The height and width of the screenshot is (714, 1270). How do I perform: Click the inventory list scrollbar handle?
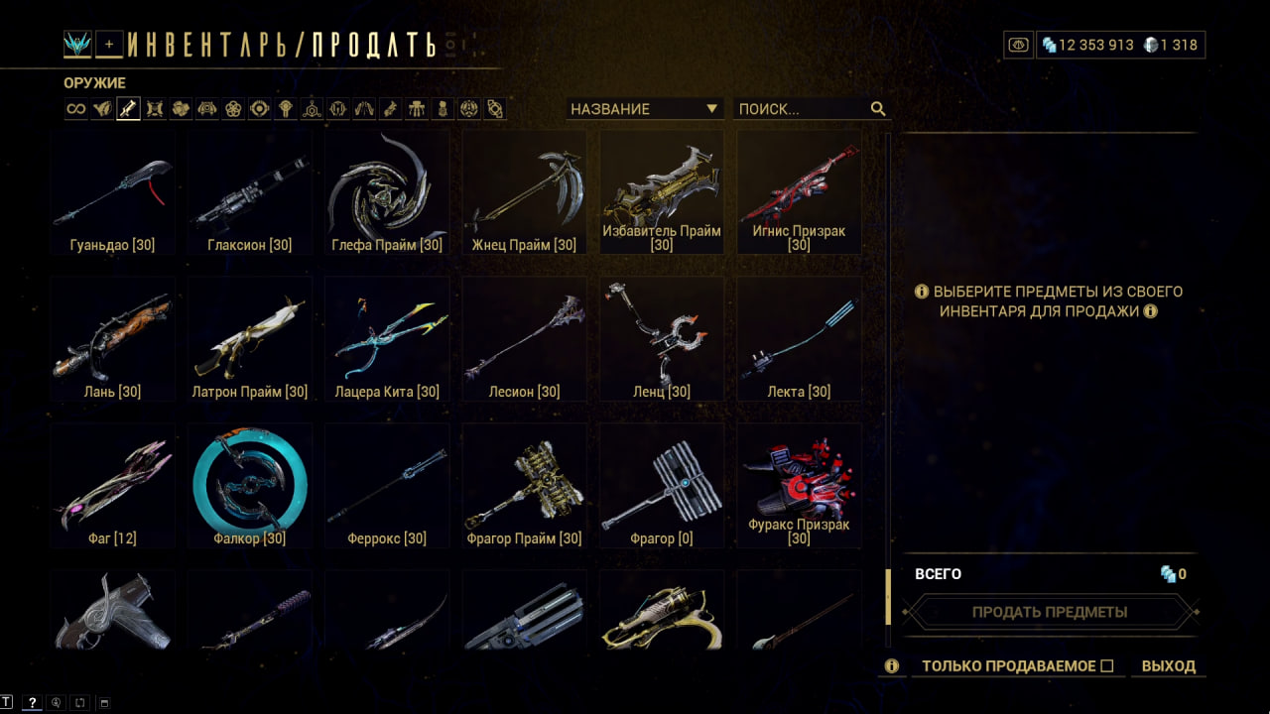[888, 597]
